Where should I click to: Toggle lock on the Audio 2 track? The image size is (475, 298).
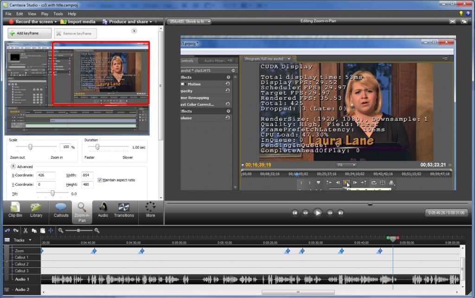(x=6, y=290)
